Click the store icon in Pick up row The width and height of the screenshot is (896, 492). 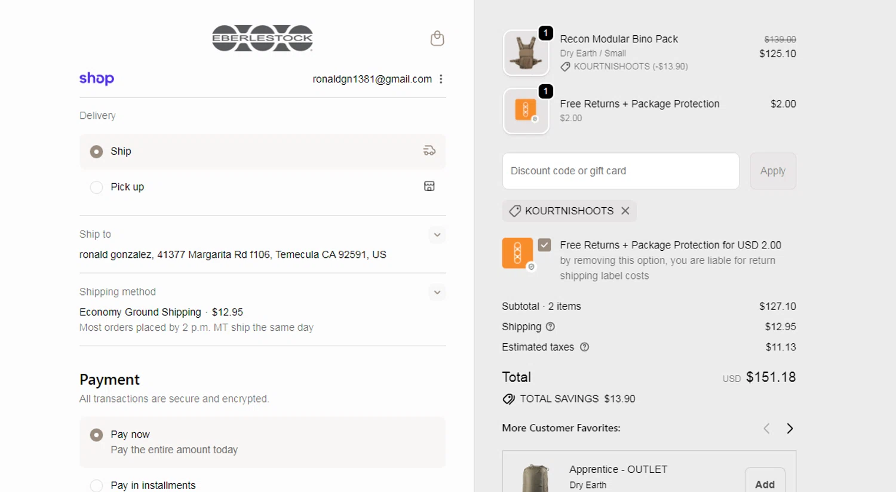pos(429,186)
